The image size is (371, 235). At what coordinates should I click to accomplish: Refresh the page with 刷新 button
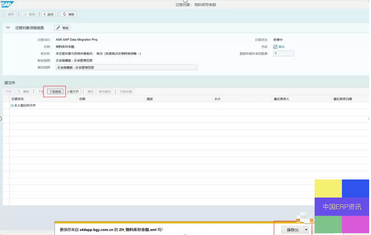click(x=68, y=14)
